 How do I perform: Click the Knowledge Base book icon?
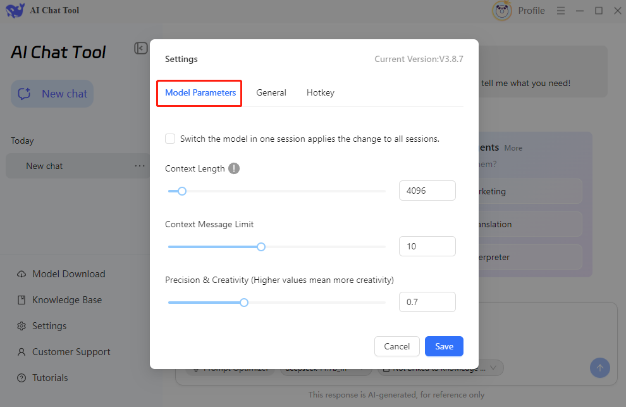pos(21,300)
